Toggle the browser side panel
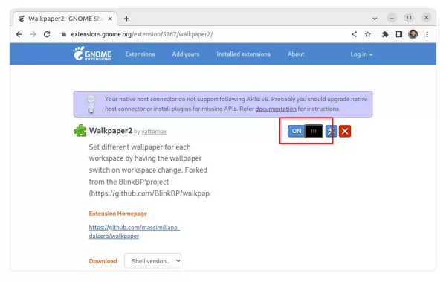The height and width of the screenshot is (282, 446). pos(398,34)
